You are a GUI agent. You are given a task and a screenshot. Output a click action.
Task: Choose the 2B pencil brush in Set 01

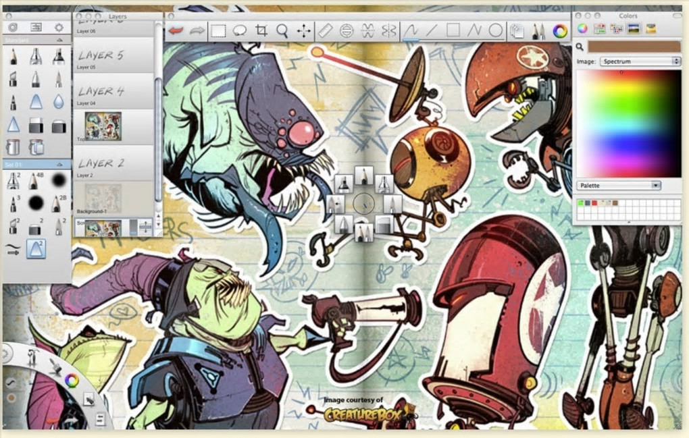(x=58, y=204)
